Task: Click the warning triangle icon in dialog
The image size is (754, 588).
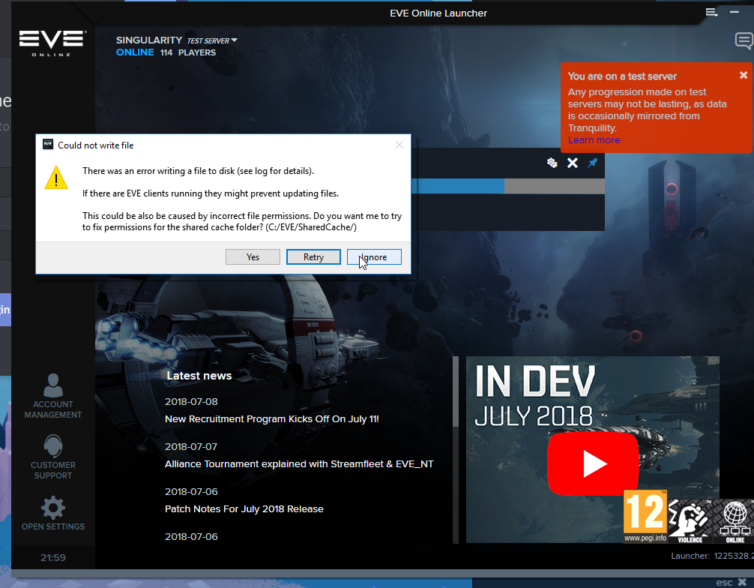Action: point(56,177)
